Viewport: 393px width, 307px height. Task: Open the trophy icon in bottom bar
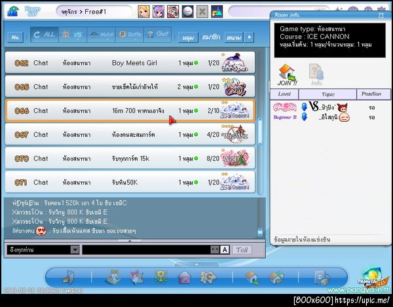coord(160,278)
